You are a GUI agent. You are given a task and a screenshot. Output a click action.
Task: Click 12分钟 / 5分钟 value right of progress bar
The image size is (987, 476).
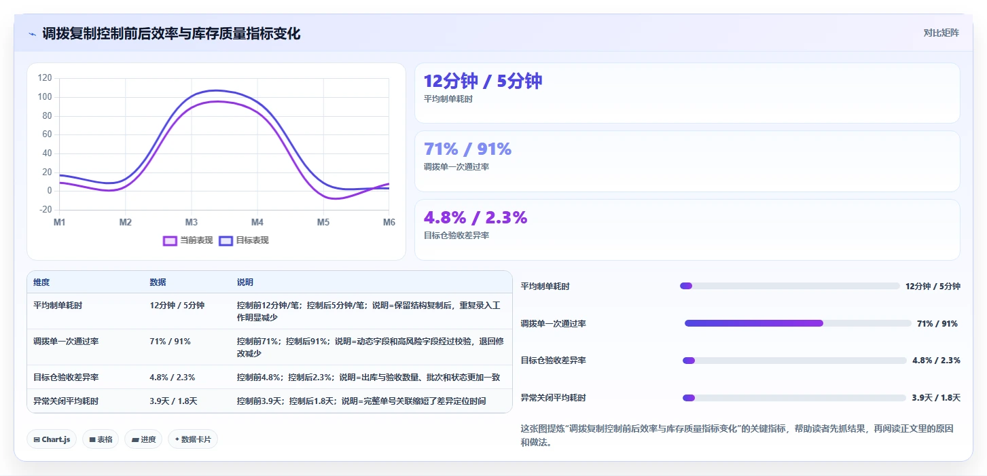pyautogui.click(x=933, y=287)
